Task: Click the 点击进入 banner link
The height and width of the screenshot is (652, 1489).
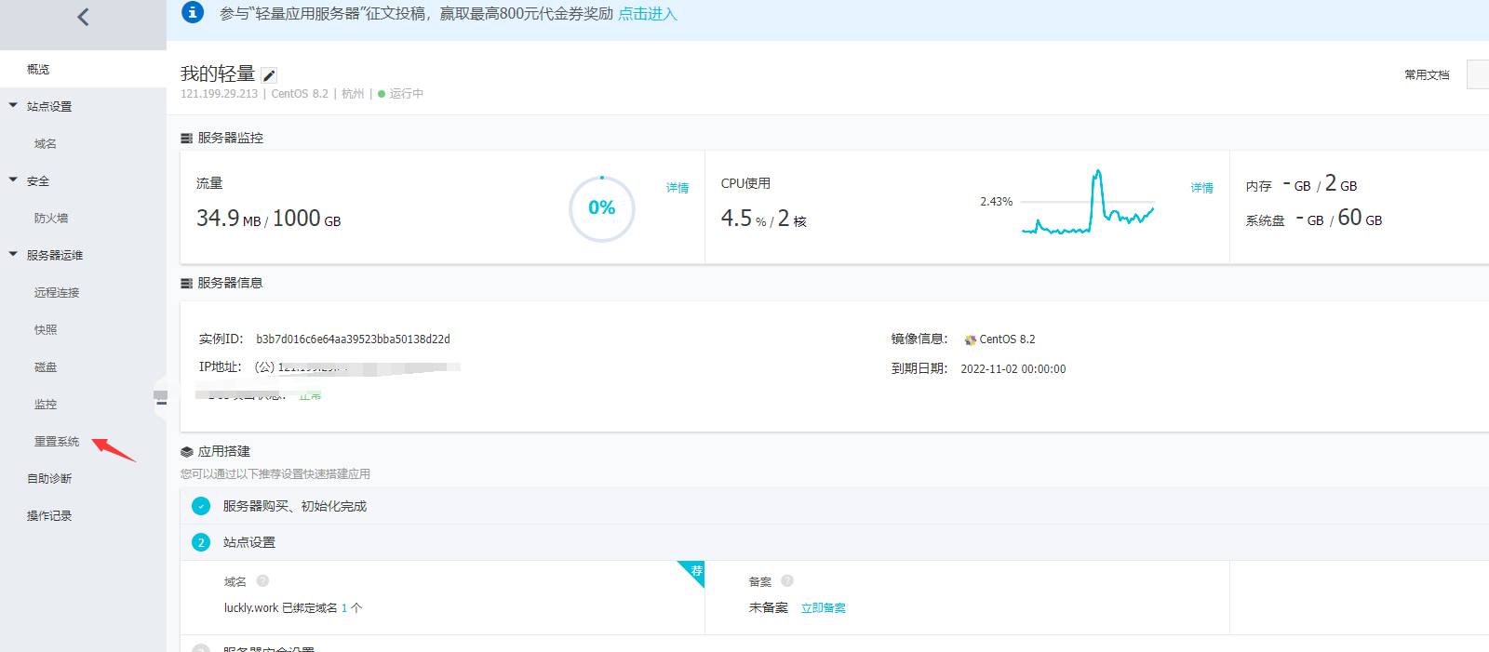Action: [648, 14]
